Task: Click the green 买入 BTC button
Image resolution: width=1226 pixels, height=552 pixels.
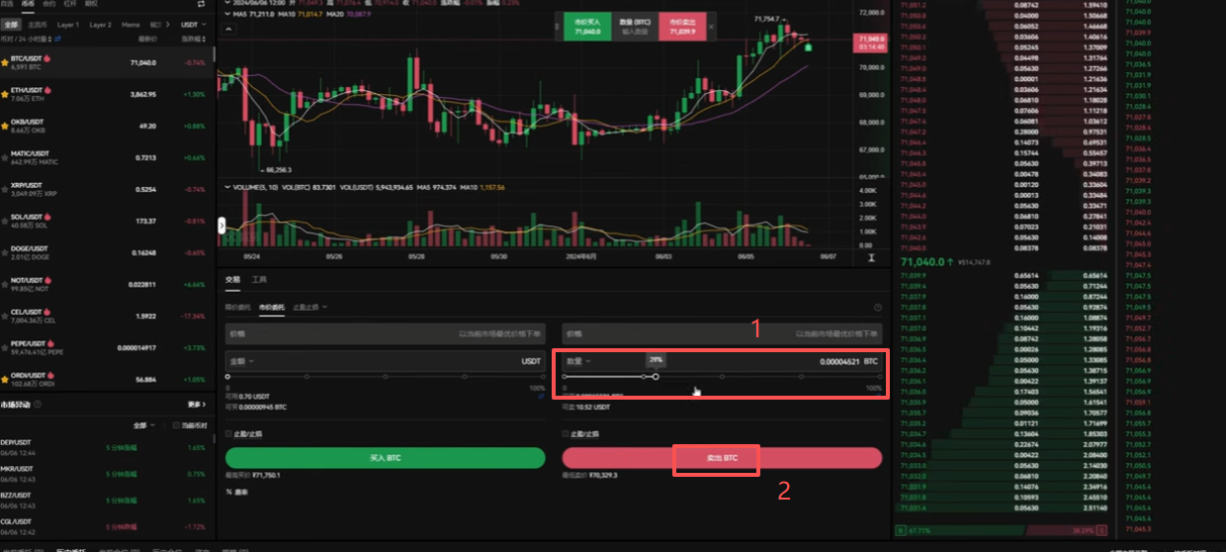Action: point(386,458)
